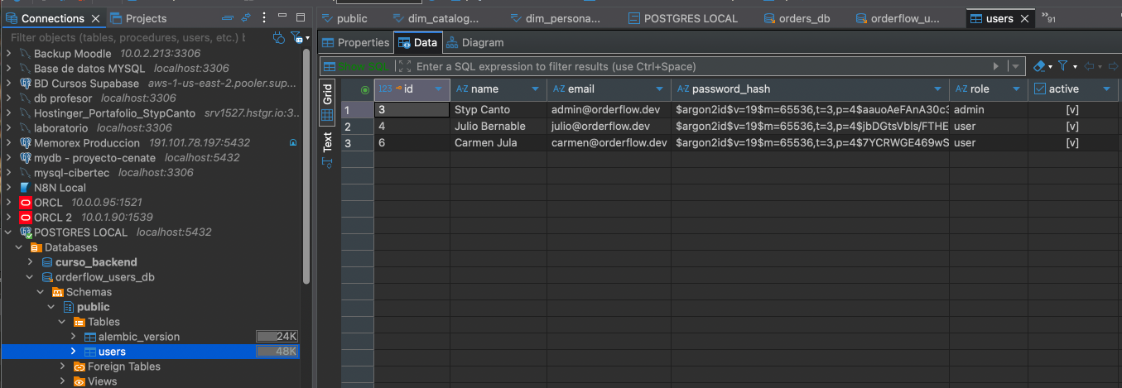Click the new connection plug icon beside filter
This screenshot has width=1122, height=388.
(279, 37)
